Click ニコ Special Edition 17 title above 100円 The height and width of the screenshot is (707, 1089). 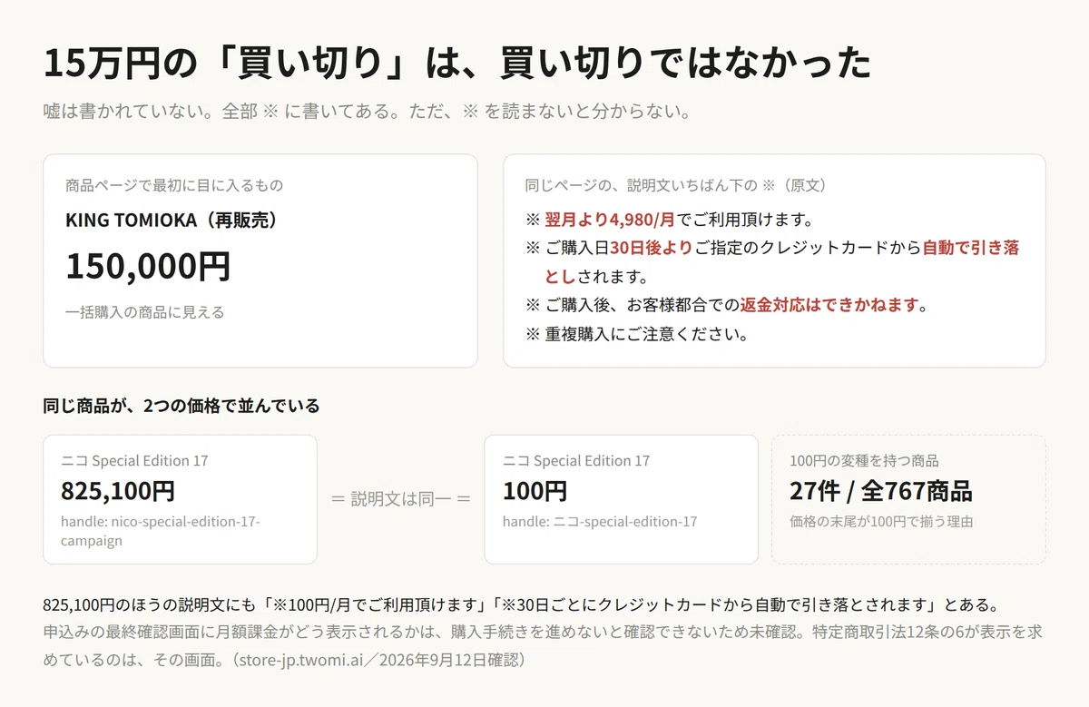click(576, 461)
